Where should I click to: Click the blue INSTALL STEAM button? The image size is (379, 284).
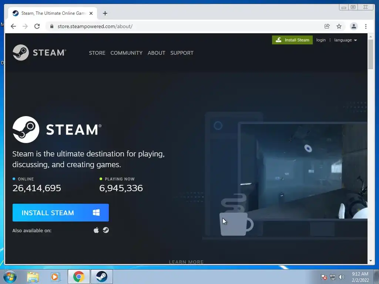pyautogui.click(x=61, y=213)
